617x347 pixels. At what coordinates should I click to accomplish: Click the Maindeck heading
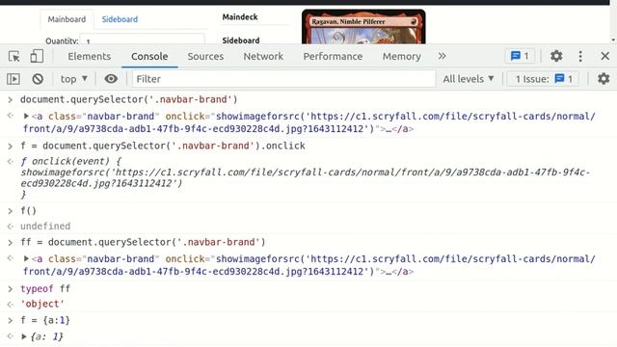tap(240, 17)
